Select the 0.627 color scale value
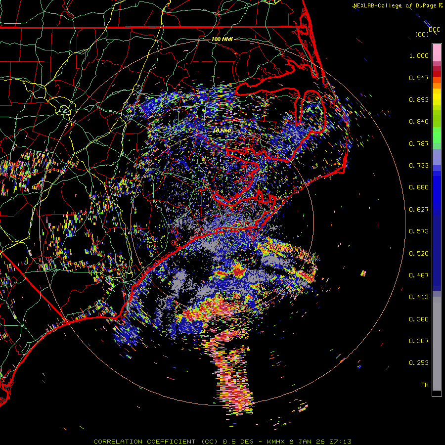 (419, 210)
